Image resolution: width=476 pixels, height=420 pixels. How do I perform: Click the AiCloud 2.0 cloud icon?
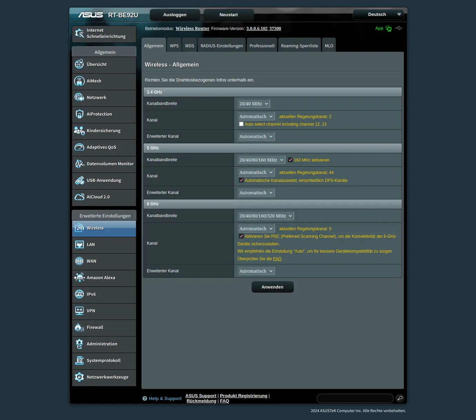[79, 197]
